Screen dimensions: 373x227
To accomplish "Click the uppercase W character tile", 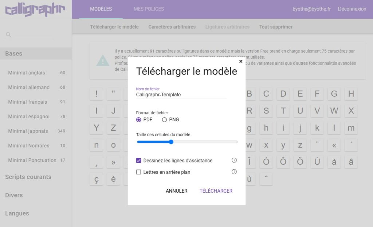I will pyautogui.click(x=334, y=111).
